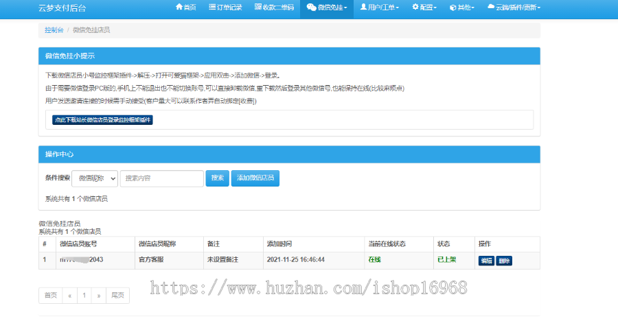The width and height of the screenshot is (618, 321).
Task: Go to 控制台 breadcrumb link
Action: pos(54,30)
